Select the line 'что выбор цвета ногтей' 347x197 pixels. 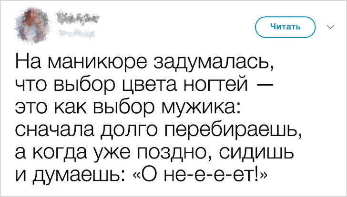pos(131,86)
